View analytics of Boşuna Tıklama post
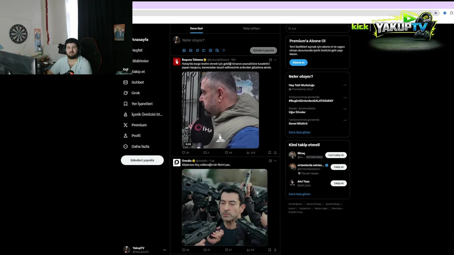The height and width of the screenshot is (255, 454). 251,153
